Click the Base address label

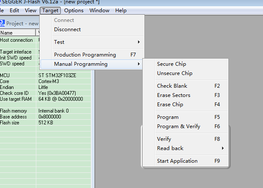(x=14, y=117)
